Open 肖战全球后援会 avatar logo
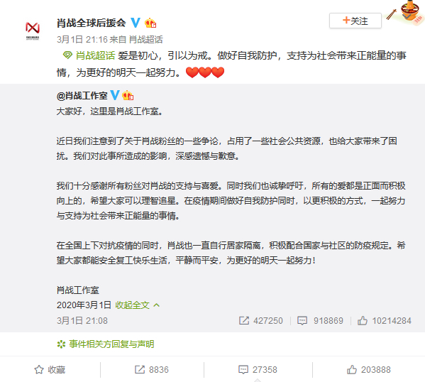 coord(33,31)
